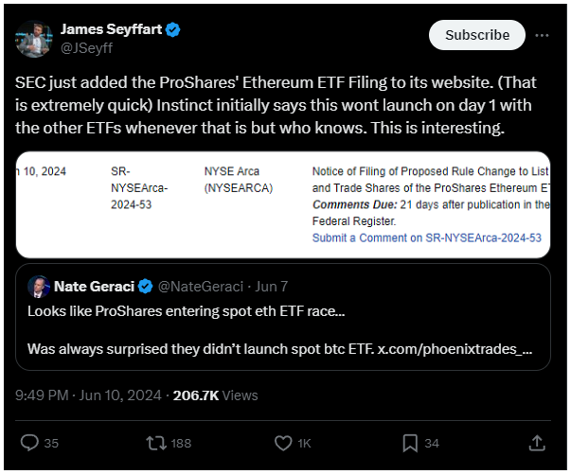Open the three-dot more options menu
This screenshot has height=474, width=571.
pyautogui.click(x=542, y=35)
